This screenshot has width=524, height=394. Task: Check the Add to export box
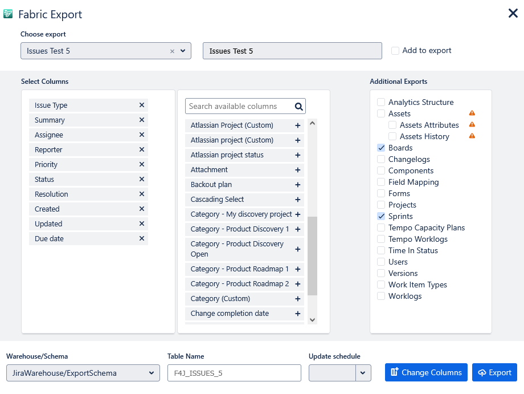pyautogui.click(x=395, y=51)
